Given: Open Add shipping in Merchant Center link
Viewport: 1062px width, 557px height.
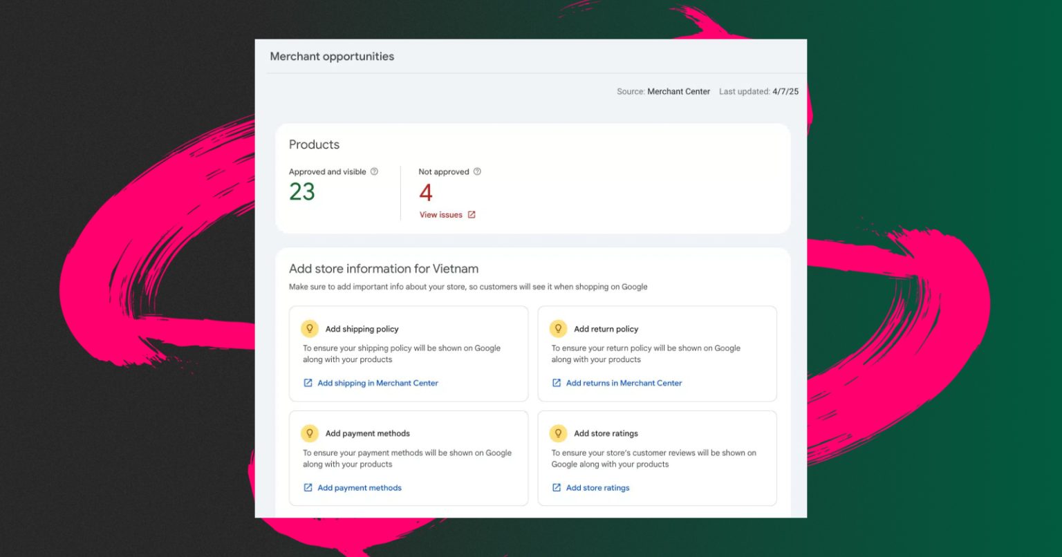Looking at the screenshot, I should tap(378, 383).
